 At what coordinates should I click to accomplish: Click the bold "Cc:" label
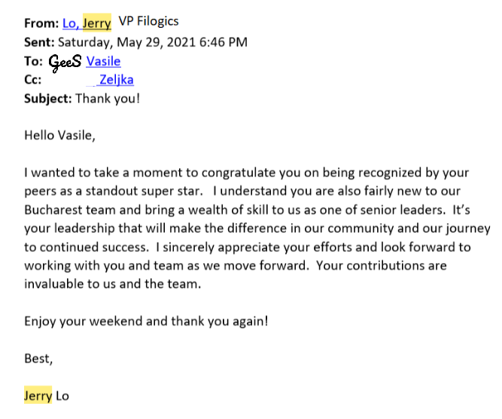[x=32, y=79]
